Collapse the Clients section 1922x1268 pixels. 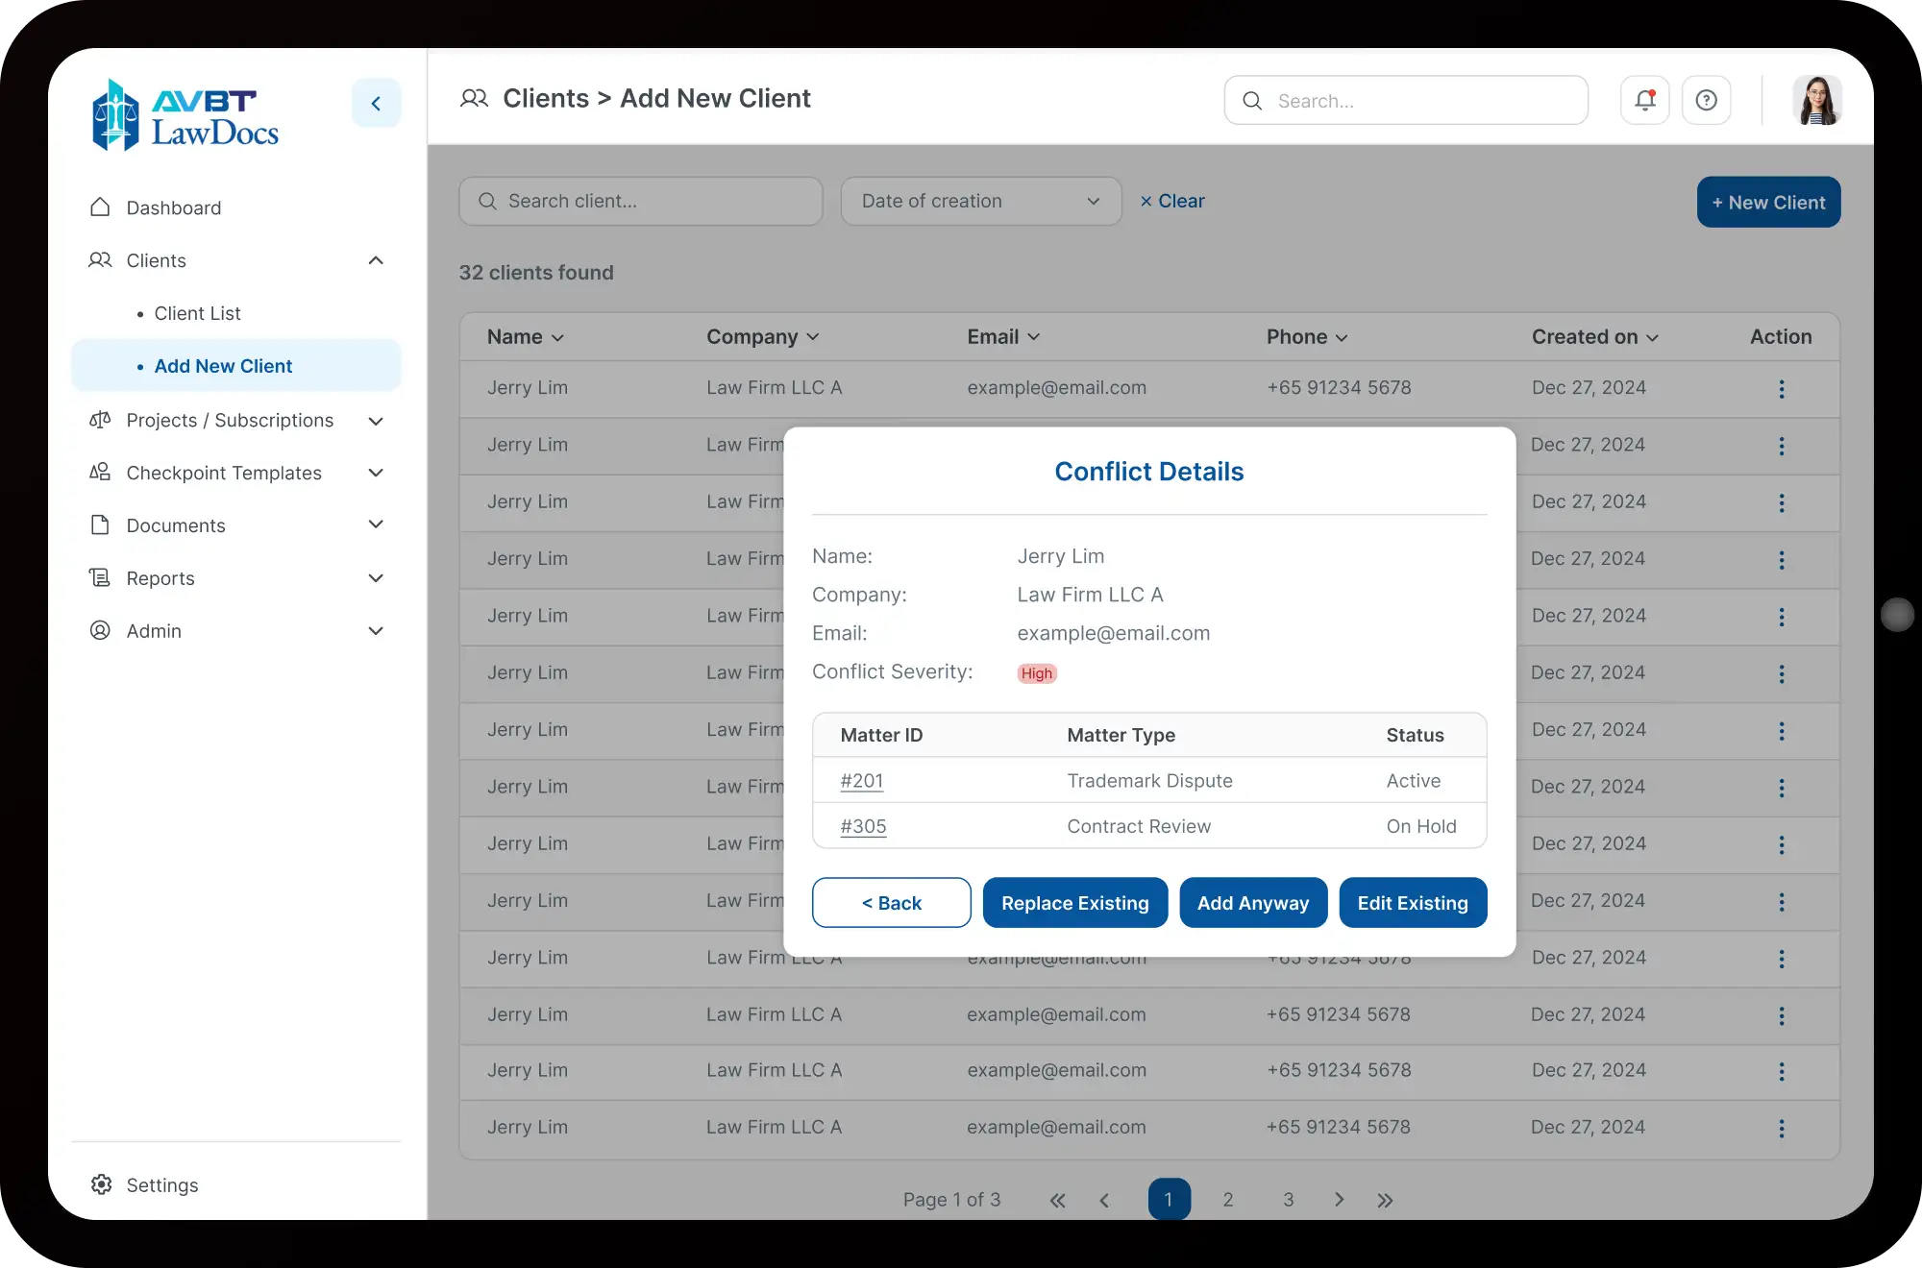tap(376, 260)
